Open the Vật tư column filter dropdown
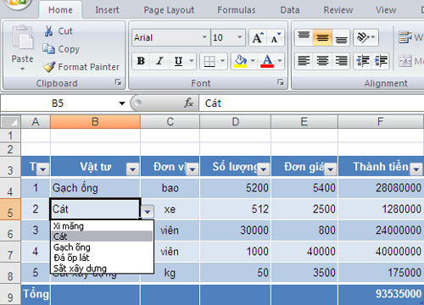 click(132, 169)
